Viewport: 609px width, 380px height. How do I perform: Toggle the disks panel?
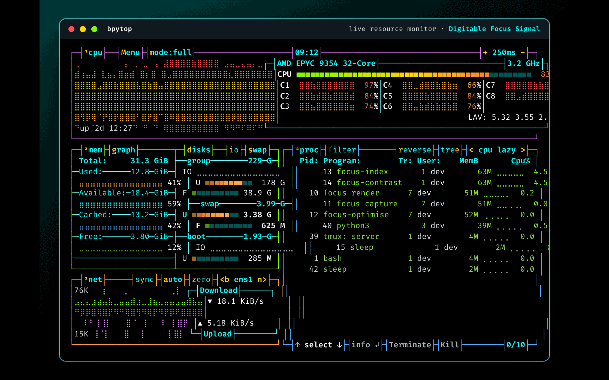[198, 150]
